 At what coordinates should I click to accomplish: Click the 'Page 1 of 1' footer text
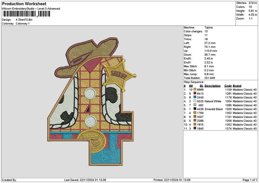[250, 180]
